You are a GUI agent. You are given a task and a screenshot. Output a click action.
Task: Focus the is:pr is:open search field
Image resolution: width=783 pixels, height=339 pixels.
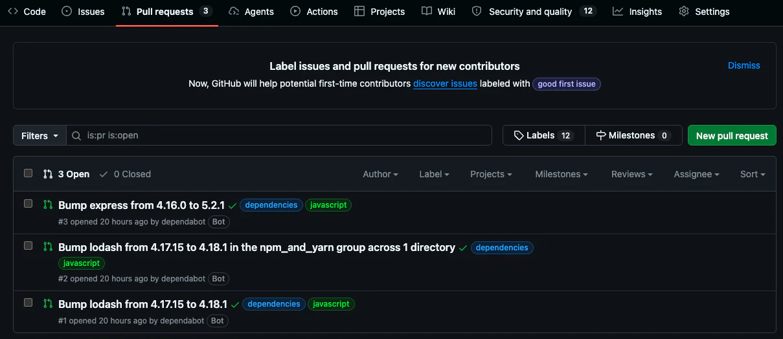(x=279, y=135)
